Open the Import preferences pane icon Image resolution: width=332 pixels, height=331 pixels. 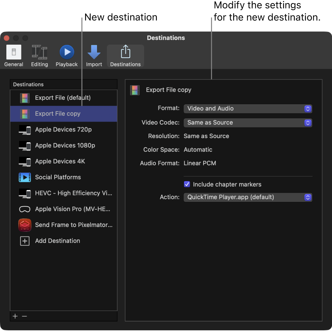click(x=94, y=52)
